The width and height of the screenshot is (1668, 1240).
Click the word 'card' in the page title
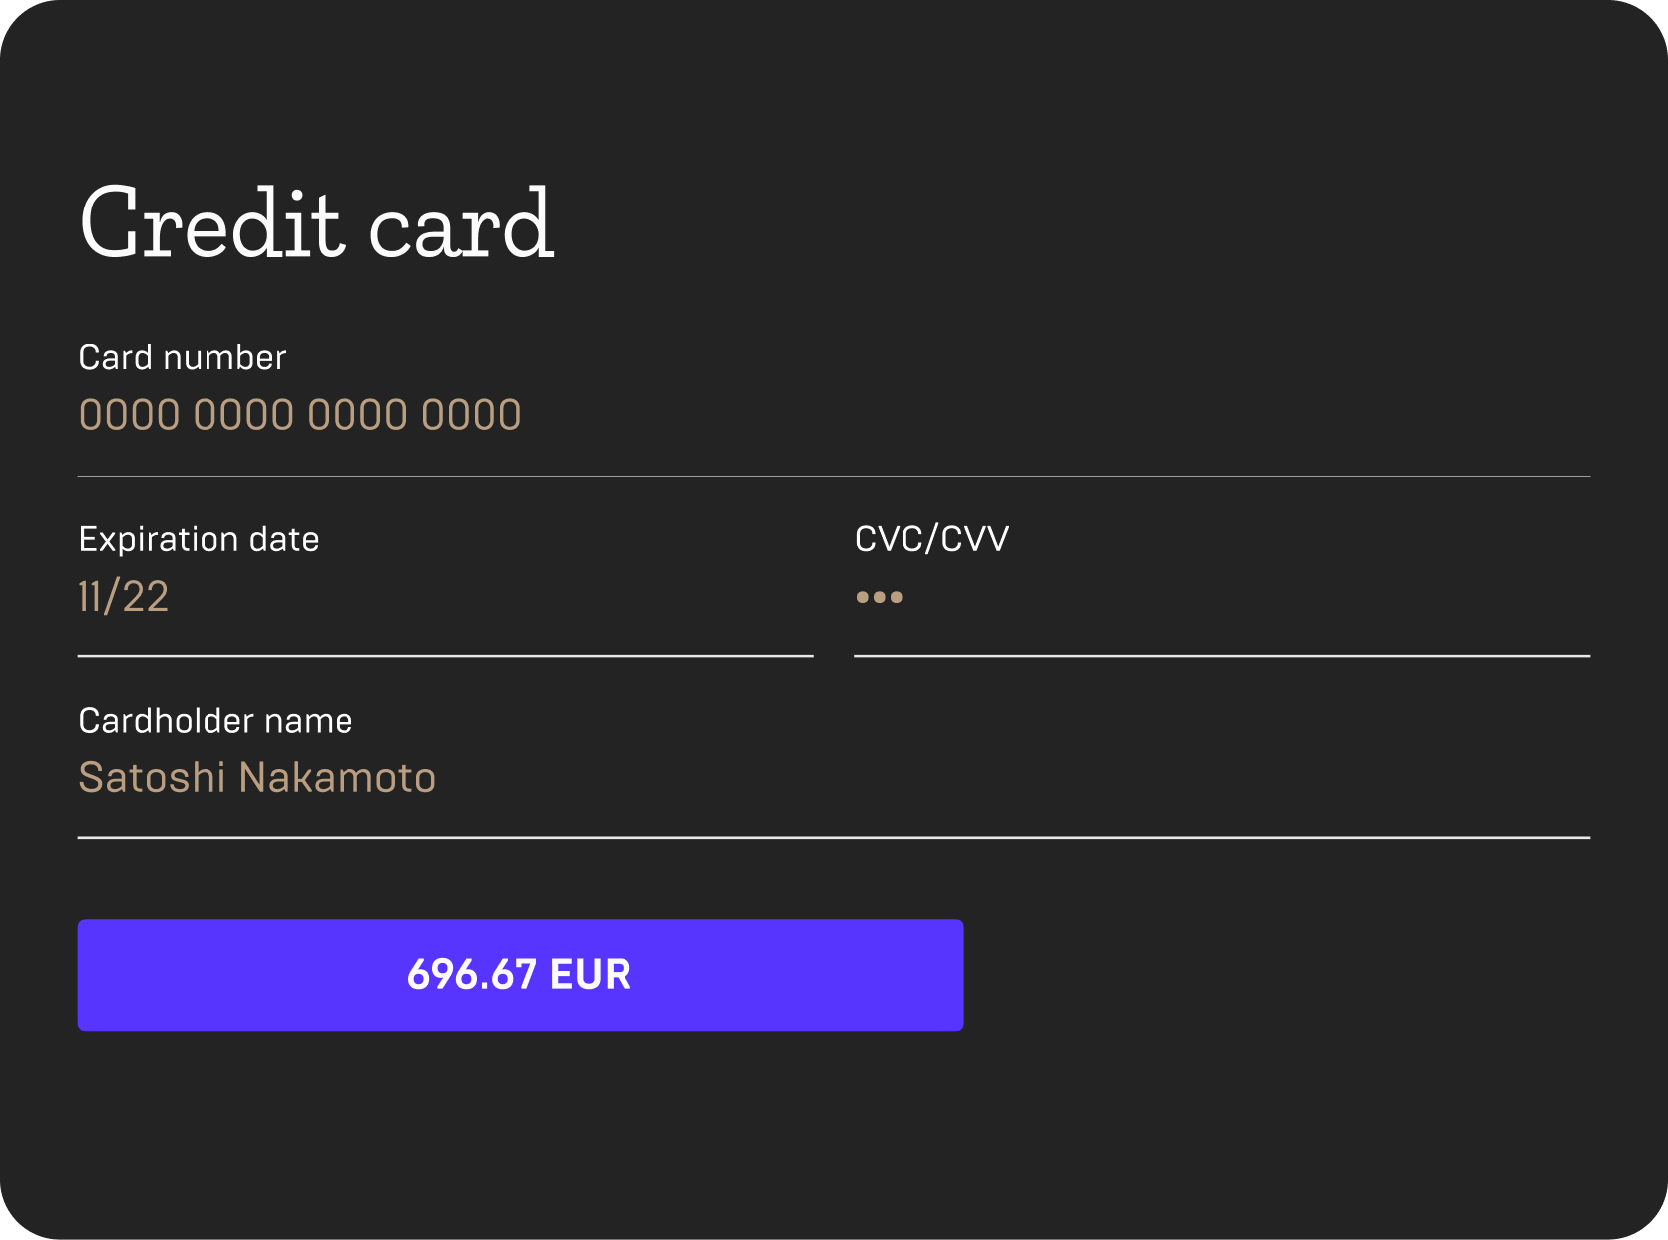point(462,222)
